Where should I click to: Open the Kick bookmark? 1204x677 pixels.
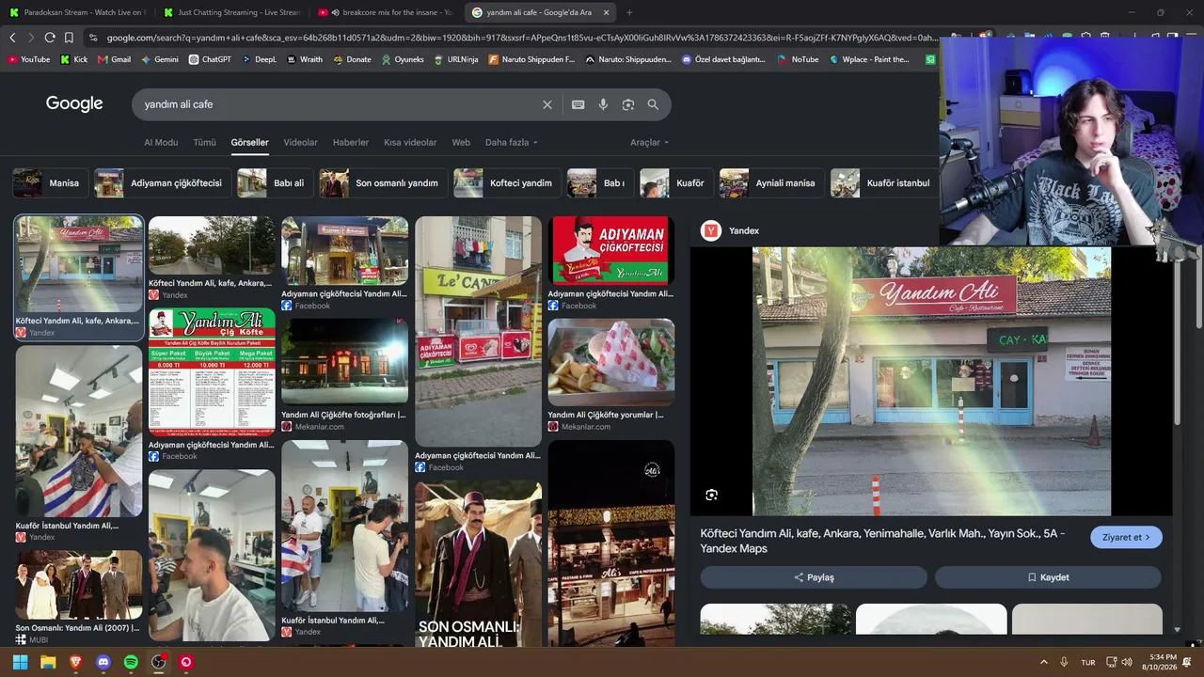(x=74, y=59)
